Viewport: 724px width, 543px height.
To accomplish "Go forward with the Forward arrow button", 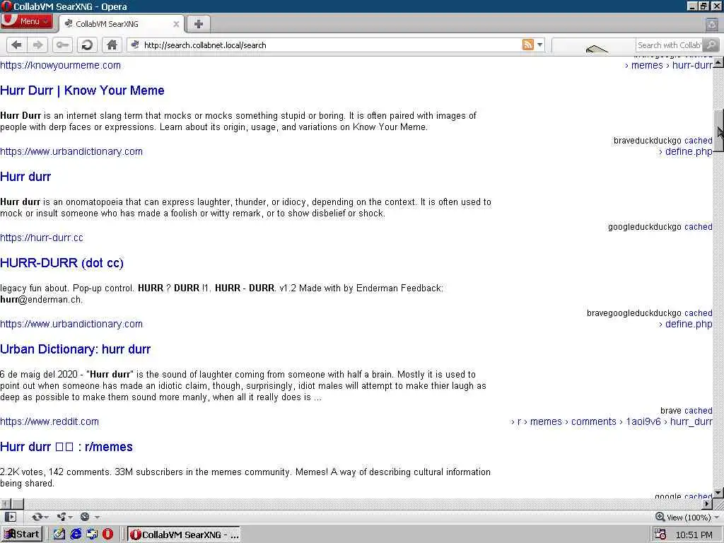I will pos(38,45).
